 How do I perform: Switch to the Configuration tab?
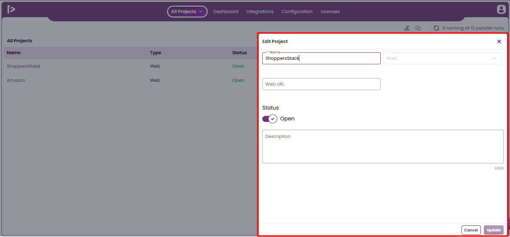click(297, 12)
